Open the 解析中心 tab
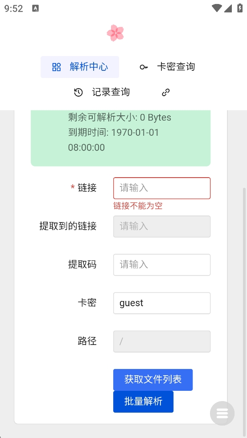The height and width of the screenshot is (438, 247). coord(80,67)
